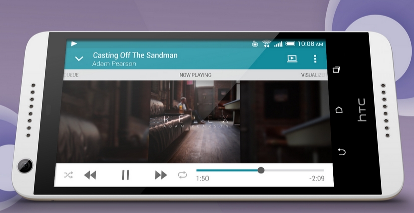
Task: Click the next album art on the right
Action: tap(286, 122)
